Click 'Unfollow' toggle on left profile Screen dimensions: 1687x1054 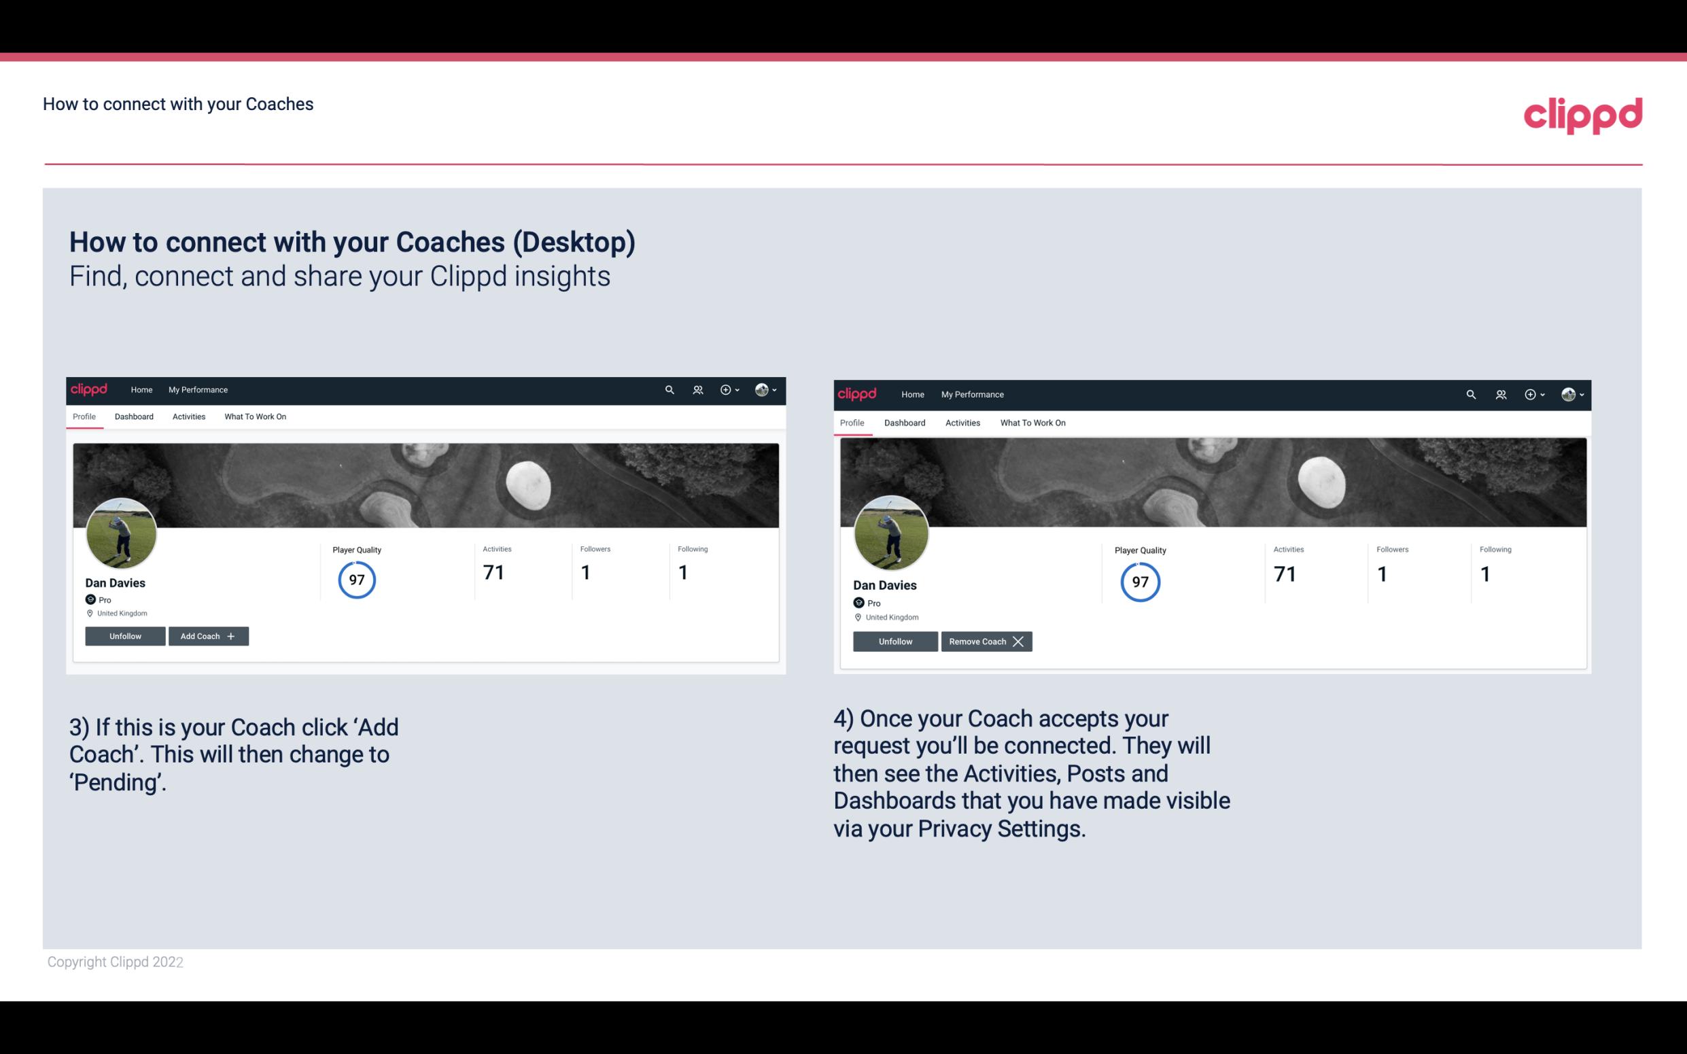click(124, 635)
